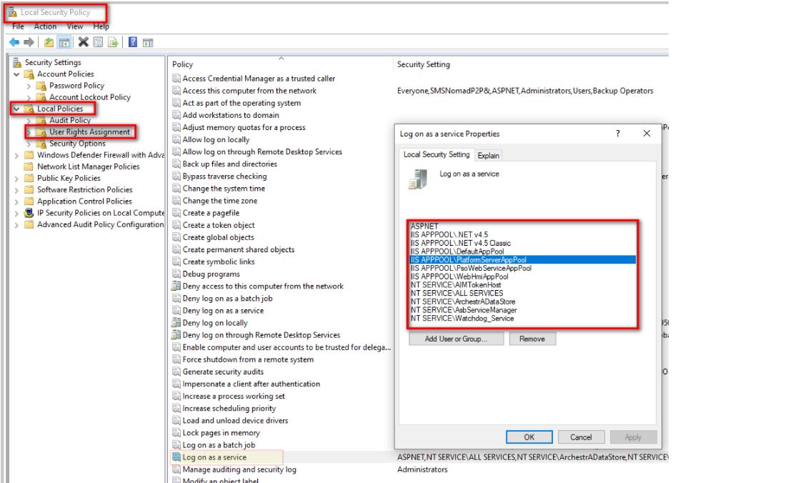The image size is (793, 483).
Task: Click Show/Hide Action Pane toolbar icon
Action: 148,42
